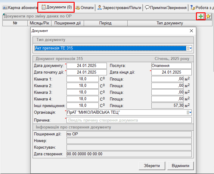Screen dimensions: 214x174
Task: Go to Примітки/Звернення tab
Action: click(x=166, y=7)
